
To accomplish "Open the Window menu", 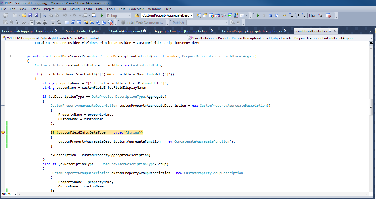I will 154,9.
